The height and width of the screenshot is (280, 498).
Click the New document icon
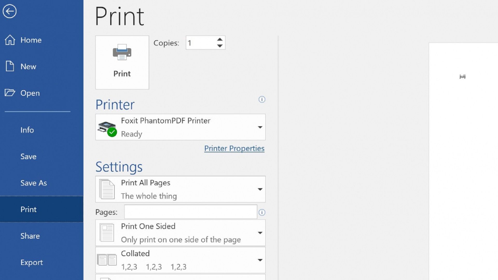point(9,66)
